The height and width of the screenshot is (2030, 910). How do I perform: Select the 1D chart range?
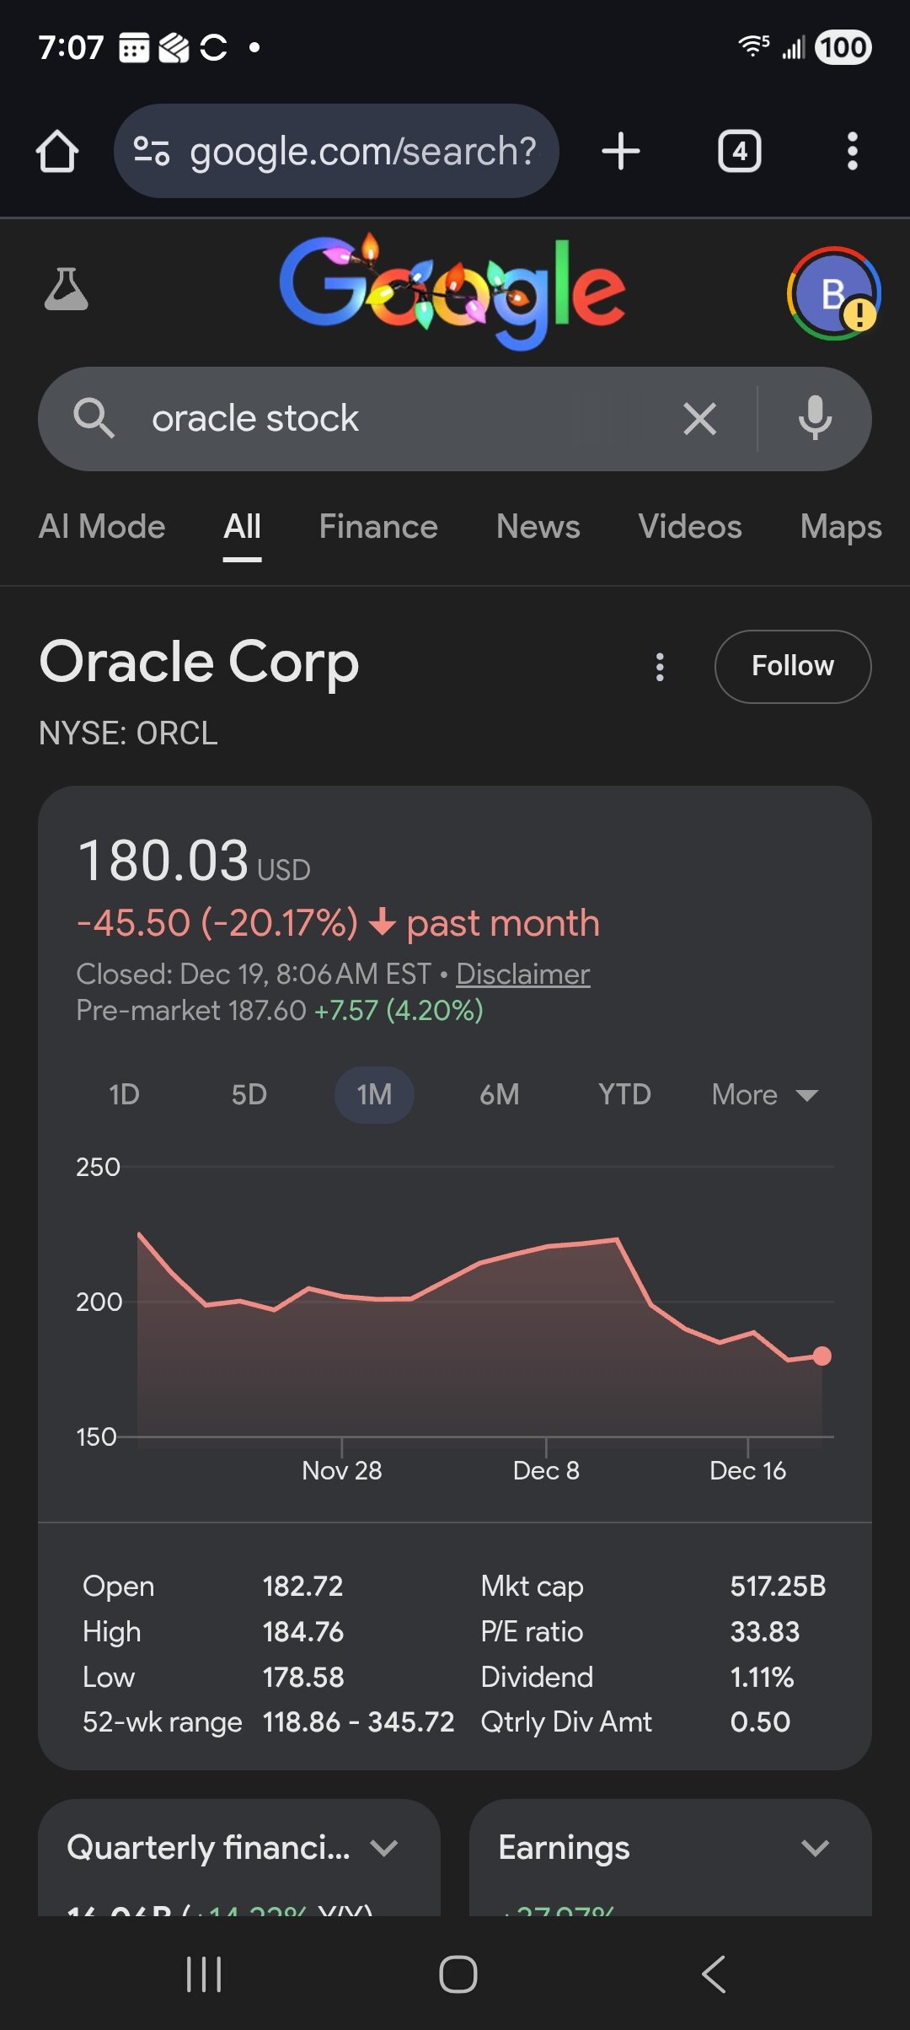(x=124, y=1095)
